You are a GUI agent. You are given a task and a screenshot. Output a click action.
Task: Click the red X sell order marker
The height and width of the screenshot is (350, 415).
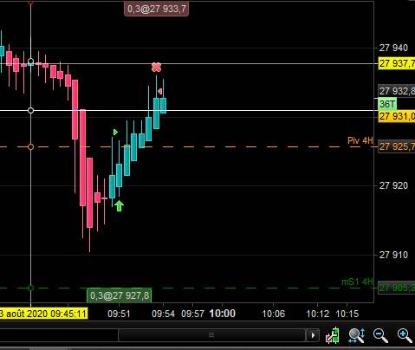coord(156,68)
